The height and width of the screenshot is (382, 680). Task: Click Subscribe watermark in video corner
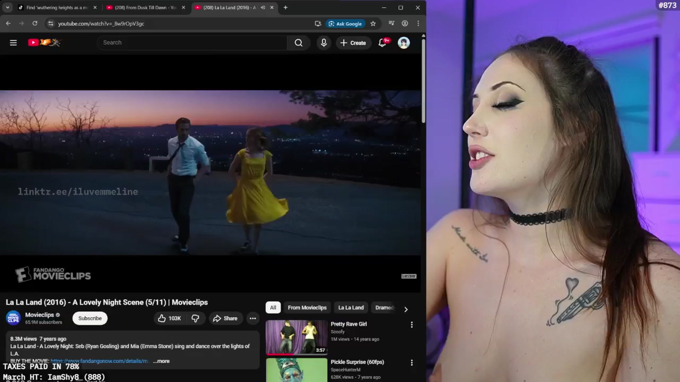(409, 276)
